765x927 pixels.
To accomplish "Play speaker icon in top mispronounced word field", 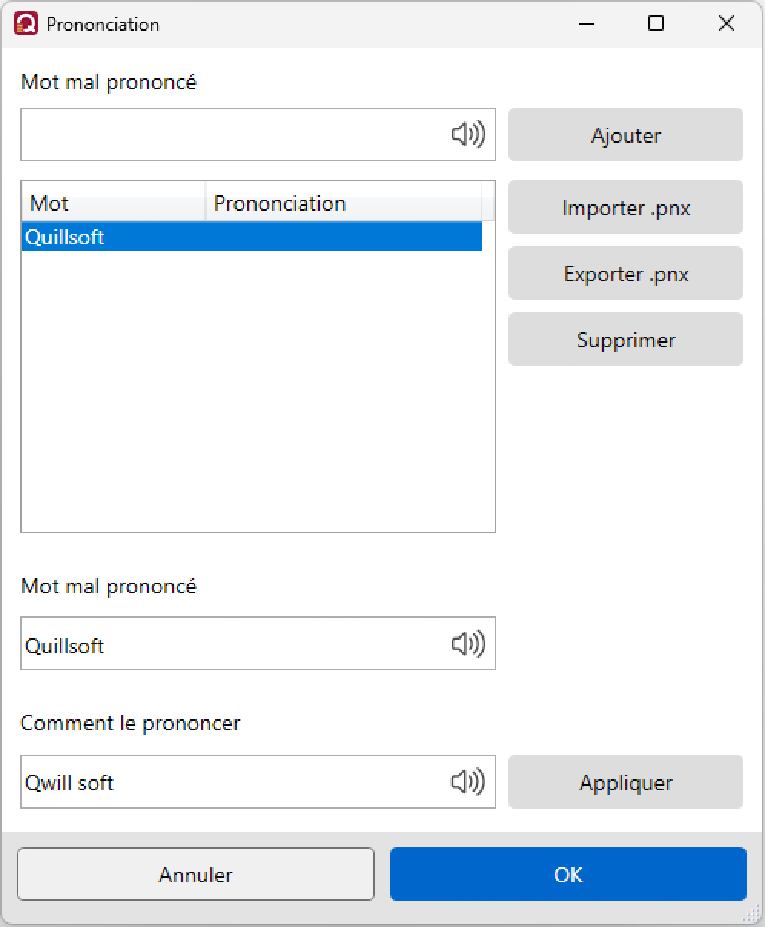I will [x=468, y=135].
